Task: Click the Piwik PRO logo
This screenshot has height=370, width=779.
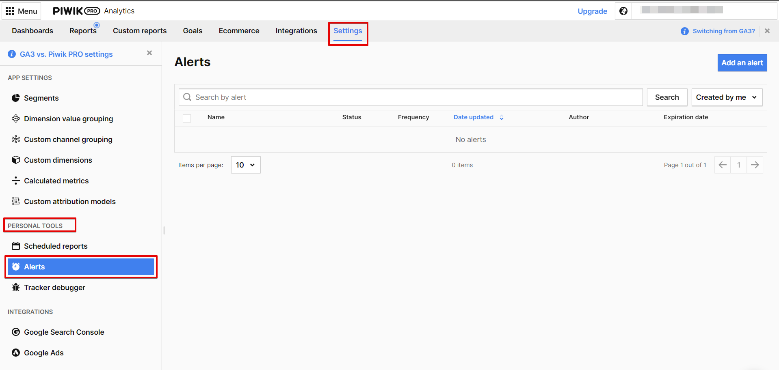Action: pyautogui.click(x=76, y=11)
